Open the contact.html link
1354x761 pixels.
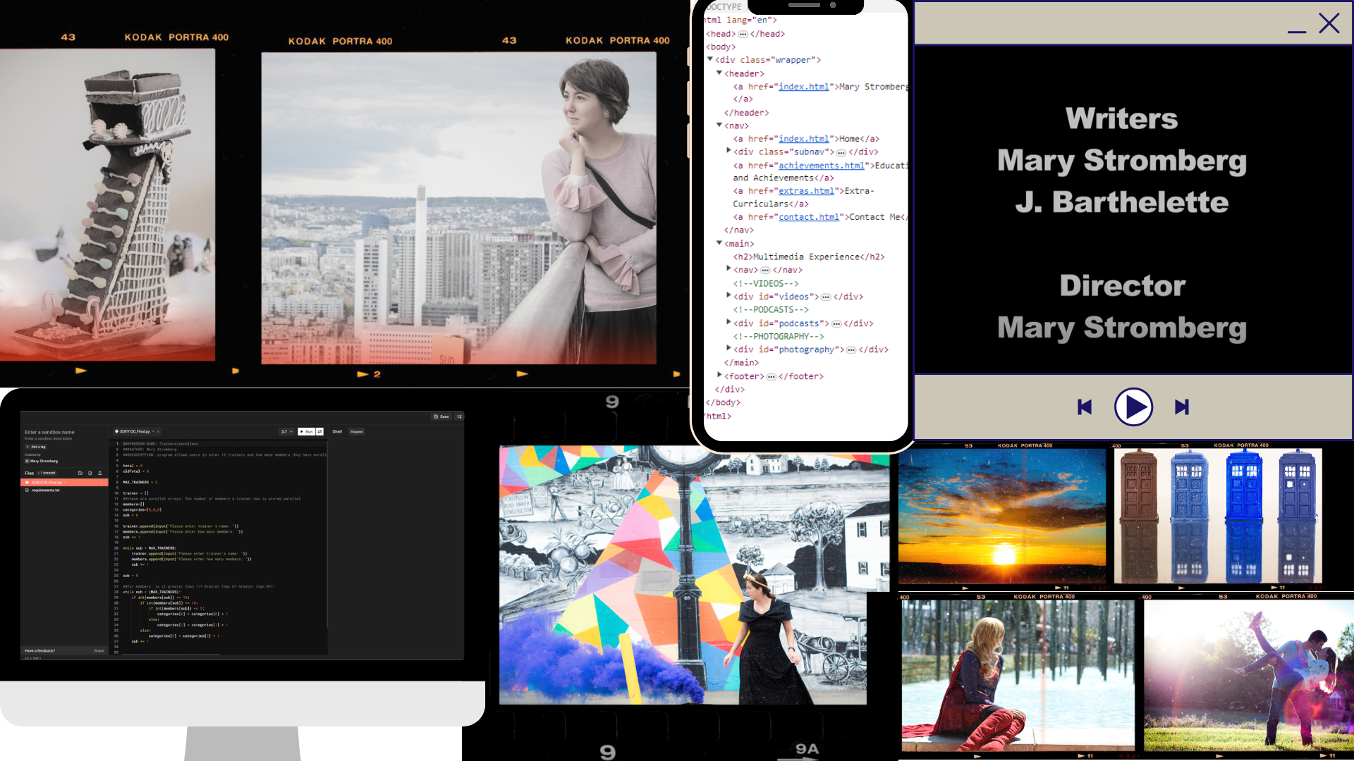click(x=809, y=217)
